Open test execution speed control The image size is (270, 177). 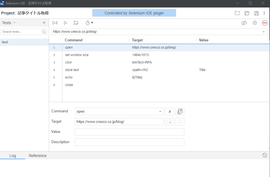pyautogui.click(x=89, y=23)
